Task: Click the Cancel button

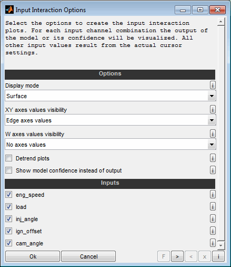Action: coord(88,256)
